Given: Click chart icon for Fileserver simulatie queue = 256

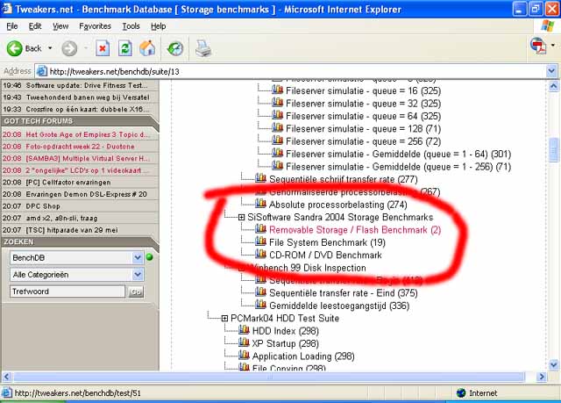Looking at the screenshot, I should point(277,140).
